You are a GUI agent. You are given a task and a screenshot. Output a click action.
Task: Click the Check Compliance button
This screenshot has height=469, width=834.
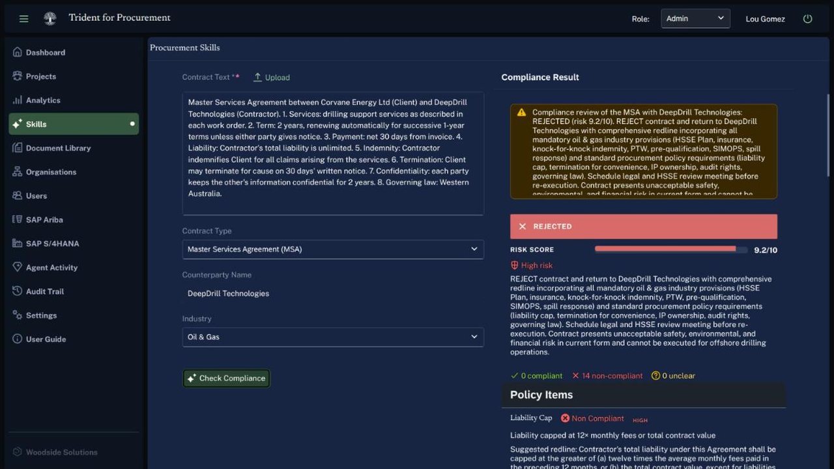226,378
